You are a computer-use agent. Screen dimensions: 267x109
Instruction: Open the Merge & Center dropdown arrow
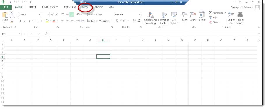pyautogui.click(x=111, y=21)
